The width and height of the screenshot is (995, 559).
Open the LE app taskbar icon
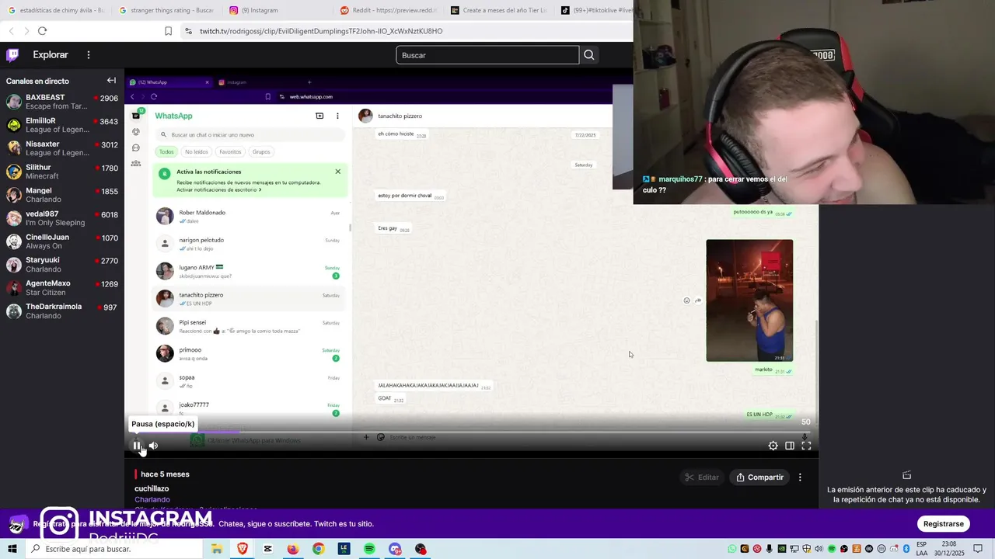[x=344, y=549]
